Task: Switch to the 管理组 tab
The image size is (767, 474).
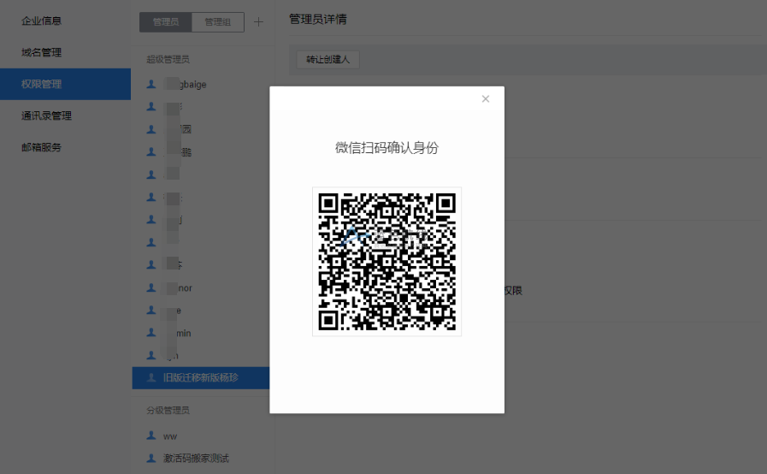Action: point(218,22)
